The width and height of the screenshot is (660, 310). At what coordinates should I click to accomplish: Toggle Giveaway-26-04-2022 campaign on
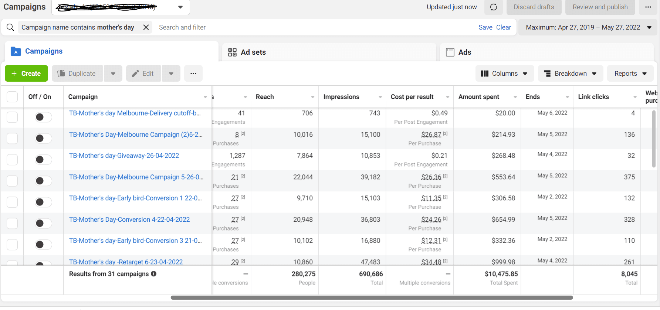43,160
